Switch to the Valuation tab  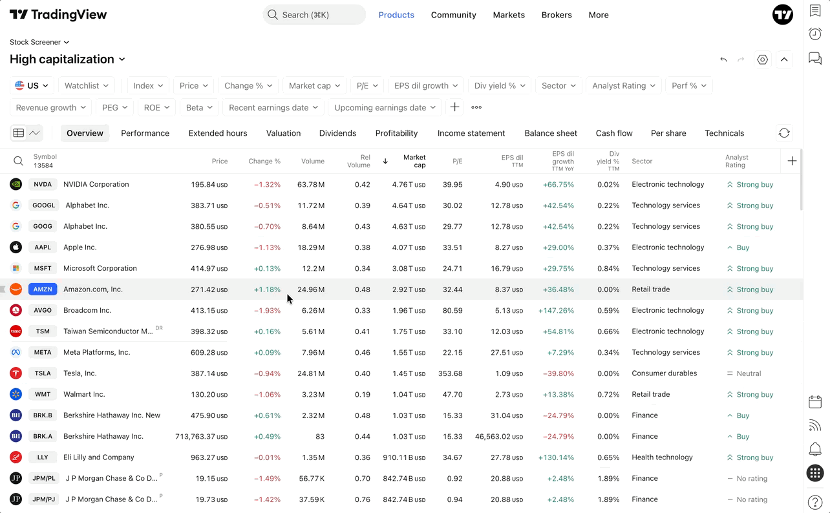click(283, 133)
